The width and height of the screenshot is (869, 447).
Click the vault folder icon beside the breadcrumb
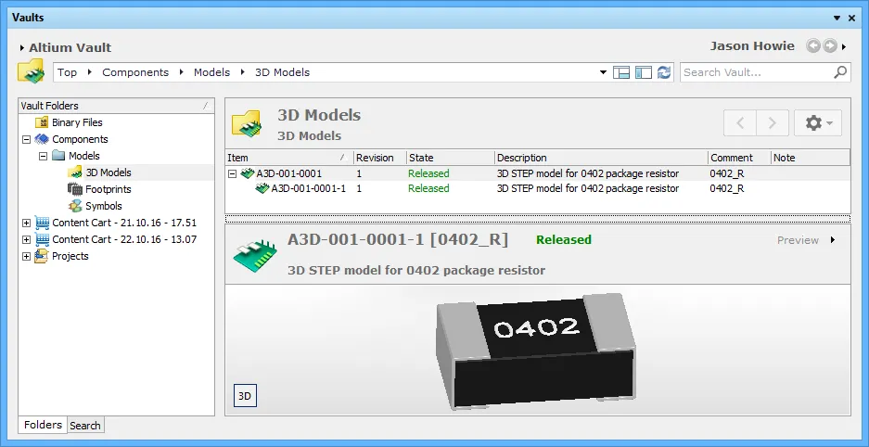[31, 72]
